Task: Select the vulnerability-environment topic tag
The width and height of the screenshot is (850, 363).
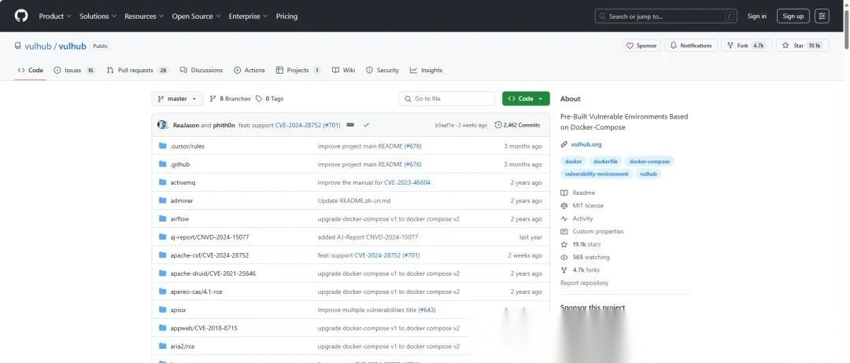Action: [597, 174]
